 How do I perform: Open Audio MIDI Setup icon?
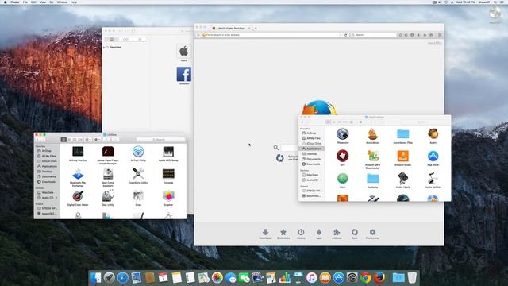click(x=168, y=152)
